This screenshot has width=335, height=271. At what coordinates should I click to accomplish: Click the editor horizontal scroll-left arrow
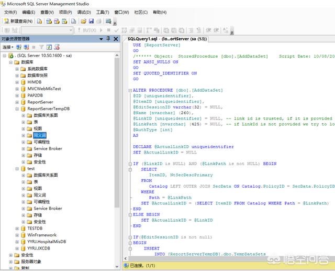(x=126, y=258)
